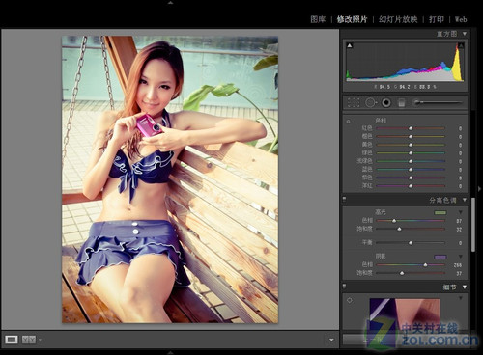This screenshot has height=355, width=483.
Task: Click the 浅绿色 hue slider handle
Action: coord(411,161)
